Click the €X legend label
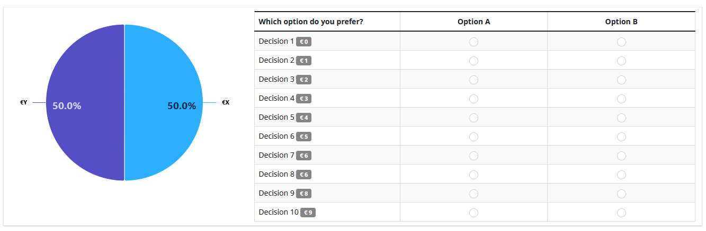 pyautogui.click(x=226, y=103)
